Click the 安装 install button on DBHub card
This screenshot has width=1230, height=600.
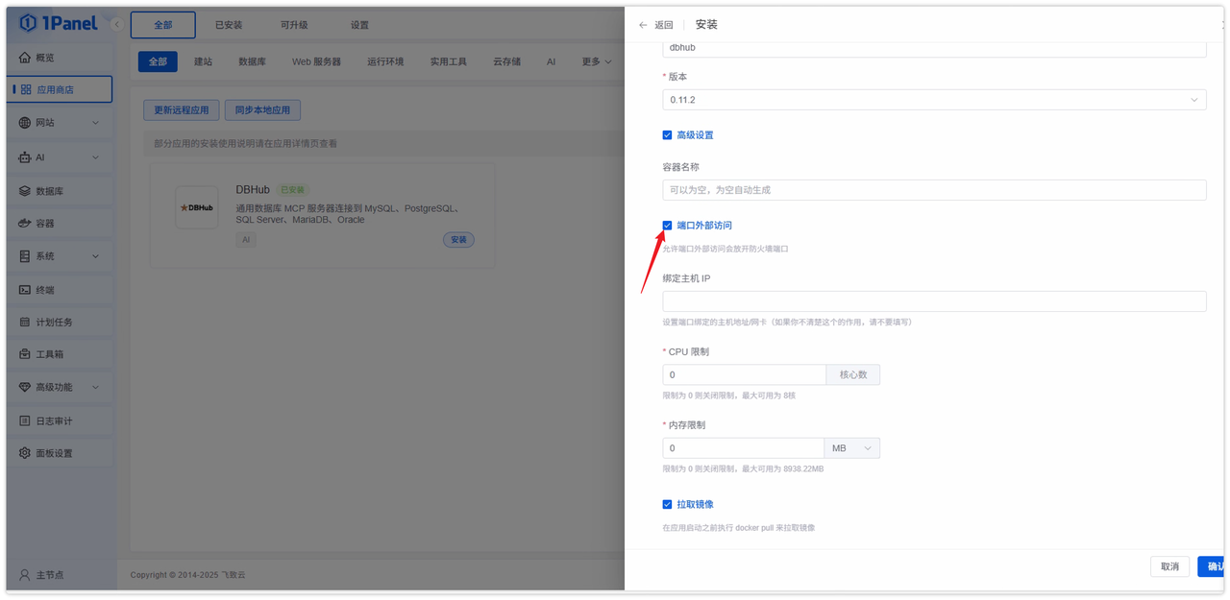pos(458,239)
